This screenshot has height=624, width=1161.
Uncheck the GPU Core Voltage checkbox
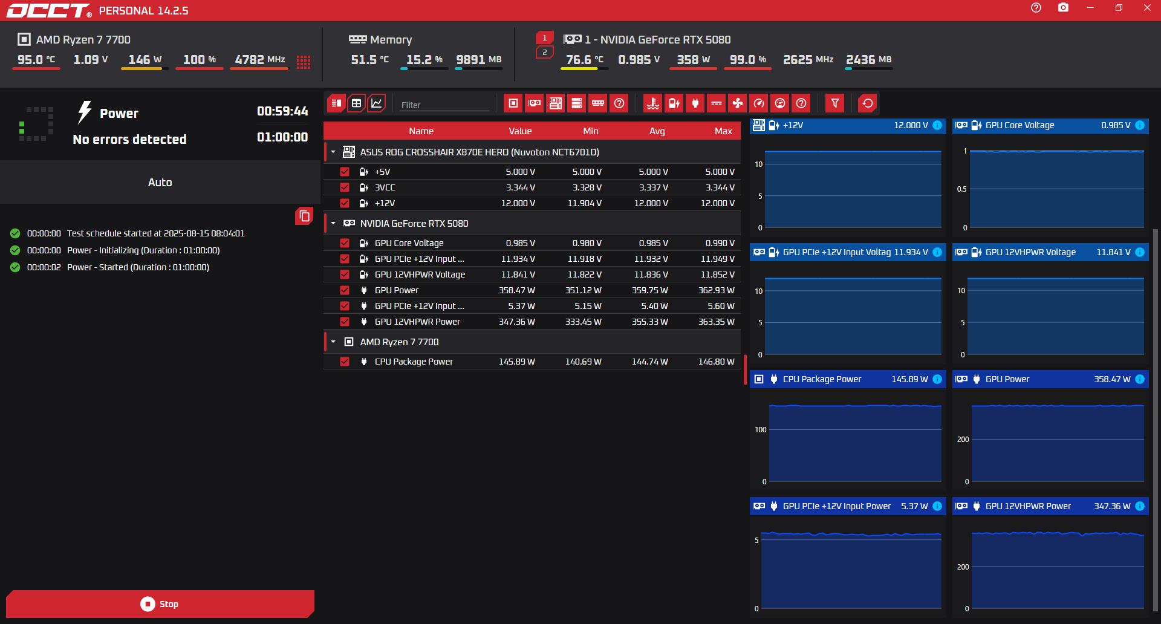[x=345, y=243]
